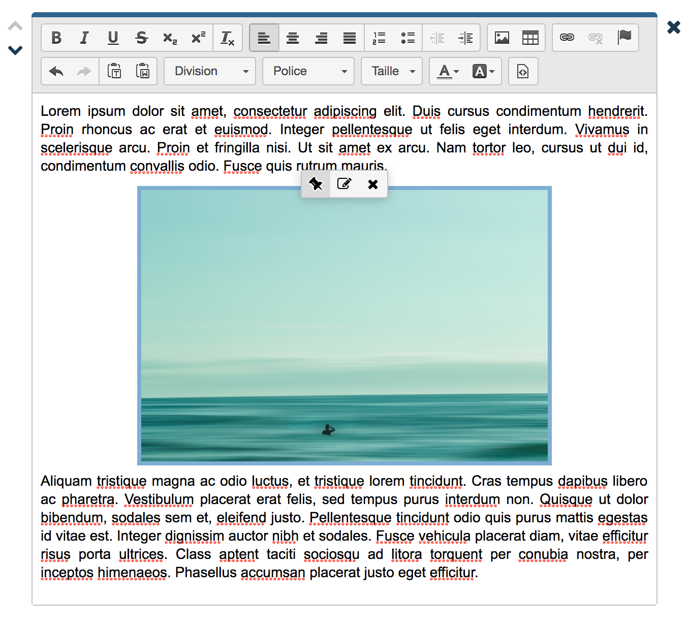Click edit icon in image popup toolbar
This screenshot has width=689, height=626.
click(344, 184)
